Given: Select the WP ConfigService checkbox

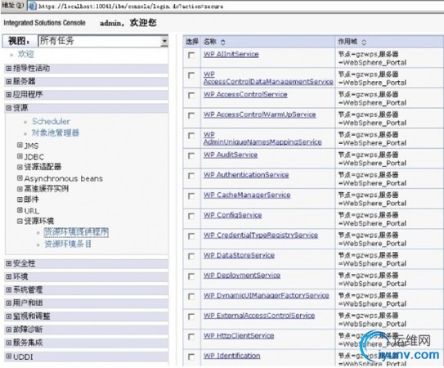Looking at the screenshot, I should tap(191, 216).
